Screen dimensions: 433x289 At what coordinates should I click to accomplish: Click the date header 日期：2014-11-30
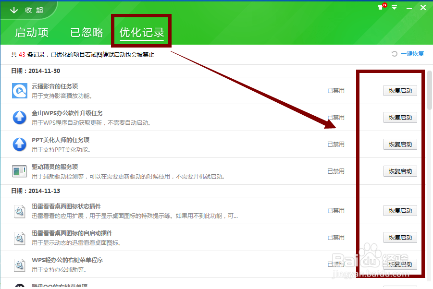click(x=36, y=71)
